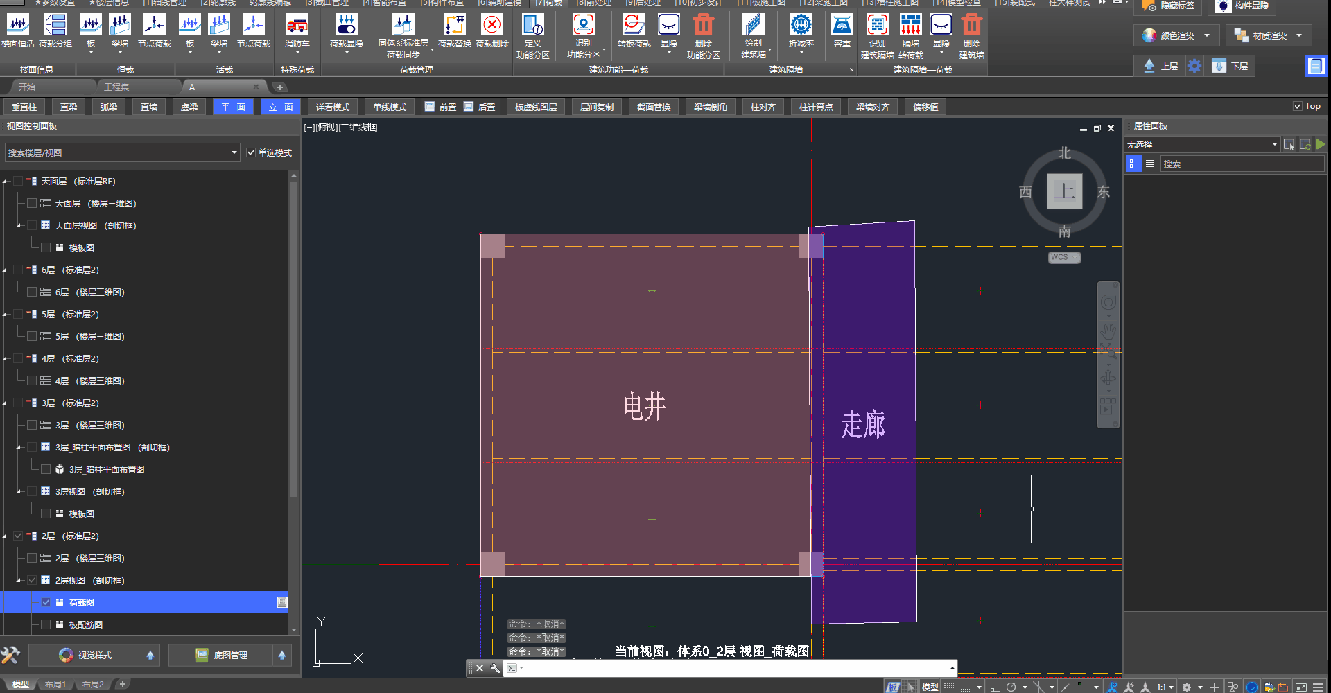This screenshot has width=1331, height=693.
Task: Switch to the 布局1 layout tab
Action: [55, 684]
